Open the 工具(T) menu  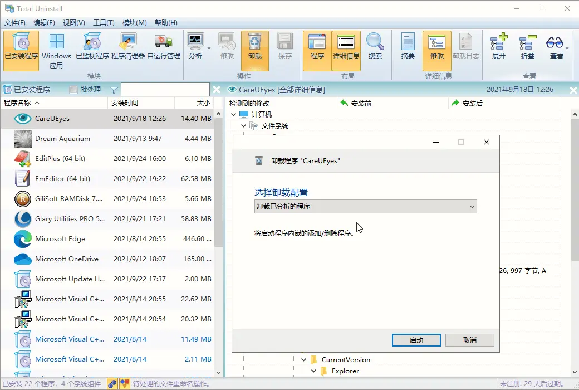(104, 22)
